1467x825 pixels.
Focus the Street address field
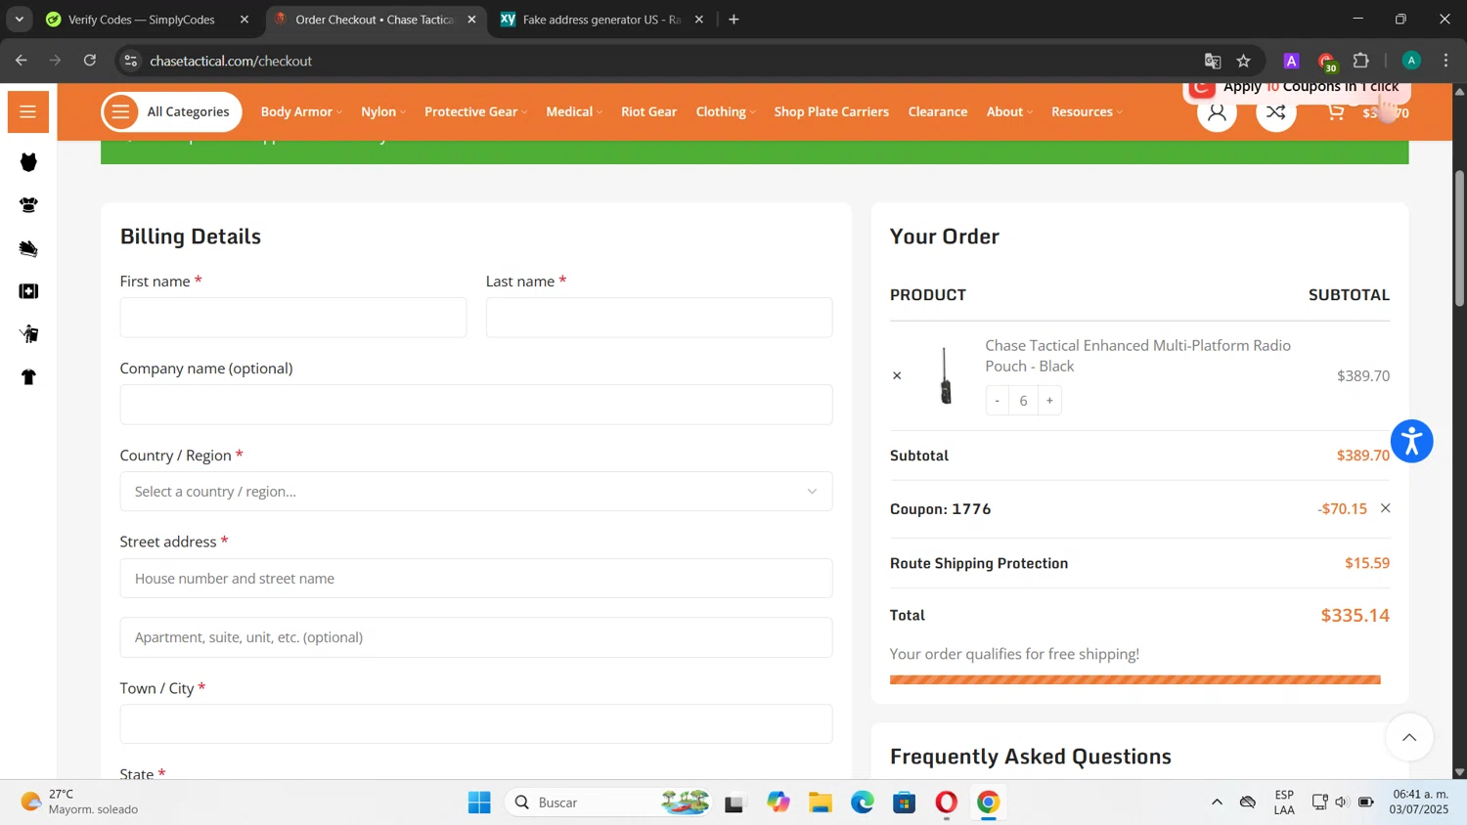pyautogui.click(x=476, y=579)
